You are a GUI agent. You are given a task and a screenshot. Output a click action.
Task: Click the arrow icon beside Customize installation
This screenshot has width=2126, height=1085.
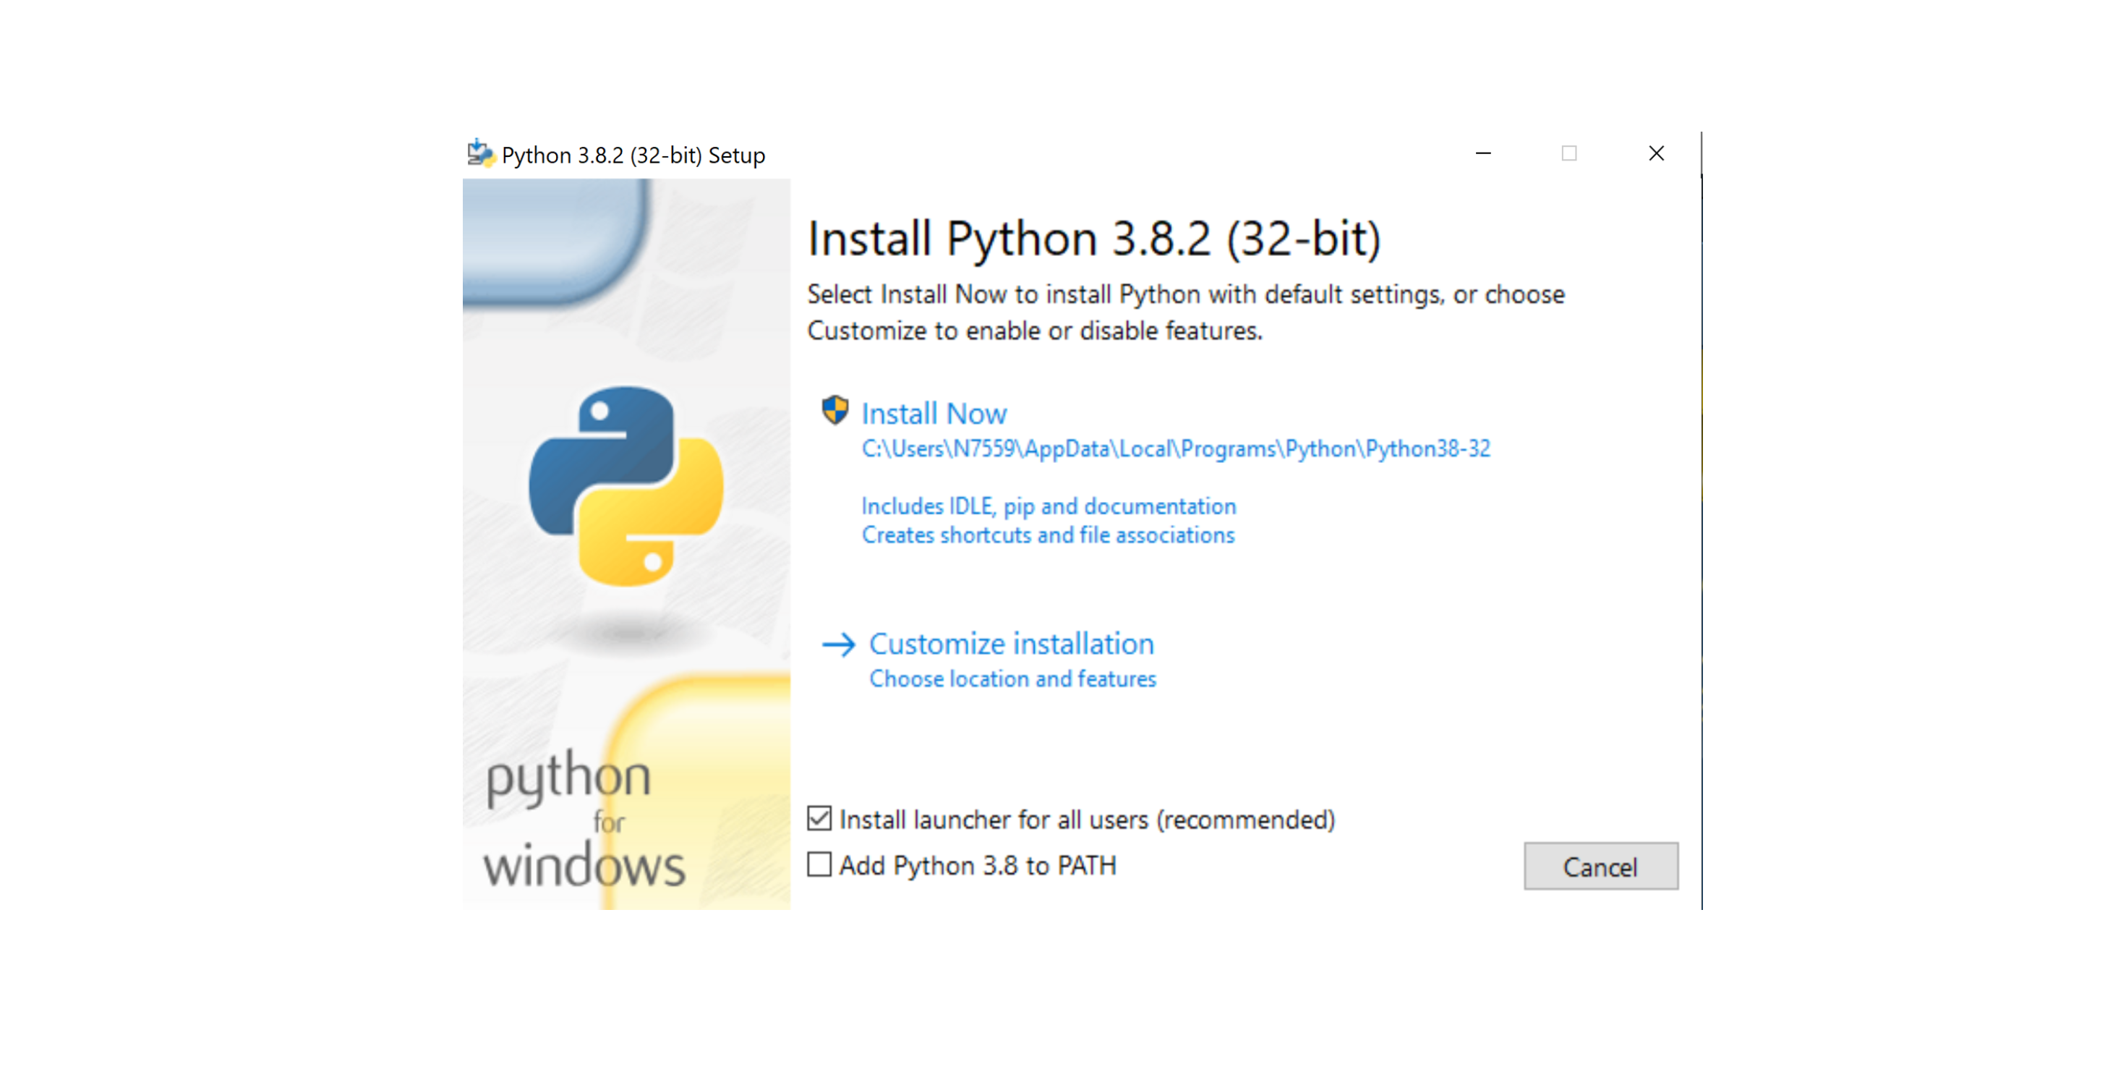click(837, 644)
